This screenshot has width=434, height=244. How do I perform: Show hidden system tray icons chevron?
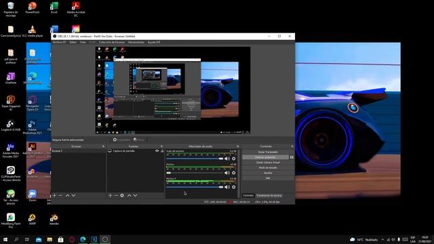pyautogui.click(x=382, y=239)
